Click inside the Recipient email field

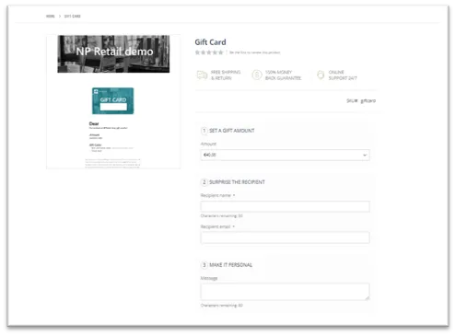tap(285, 238)
